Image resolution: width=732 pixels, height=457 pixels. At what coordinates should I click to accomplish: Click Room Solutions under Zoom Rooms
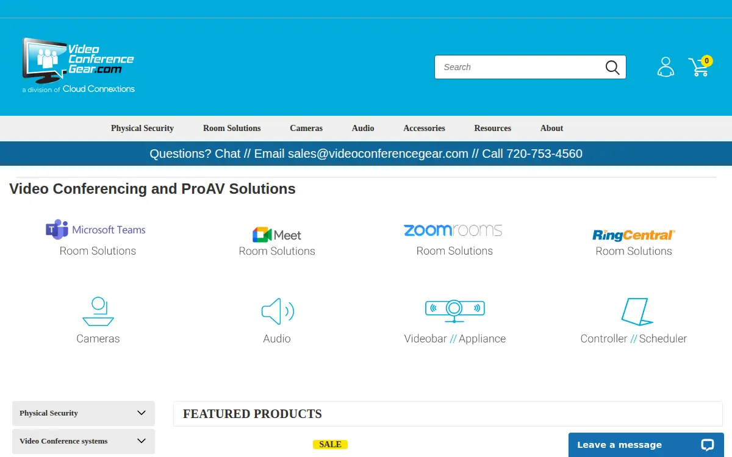pos(454,251)
